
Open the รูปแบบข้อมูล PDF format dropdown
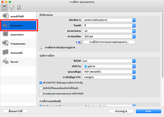coord(109,72)
